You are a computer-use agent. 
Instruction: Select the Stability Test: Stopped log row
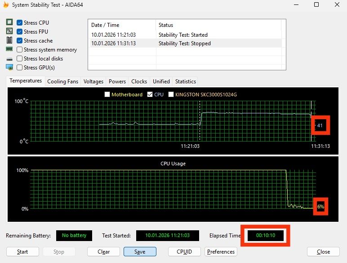(x=185, y=43)
